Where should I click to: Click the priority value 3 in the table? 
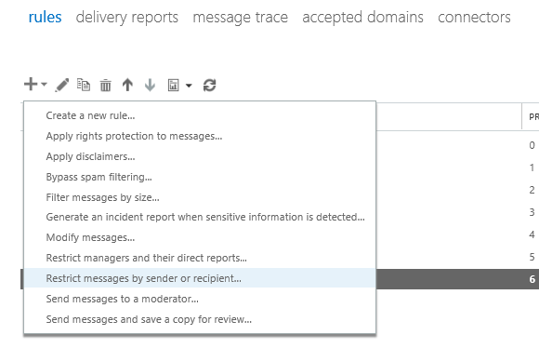(532, 212)
